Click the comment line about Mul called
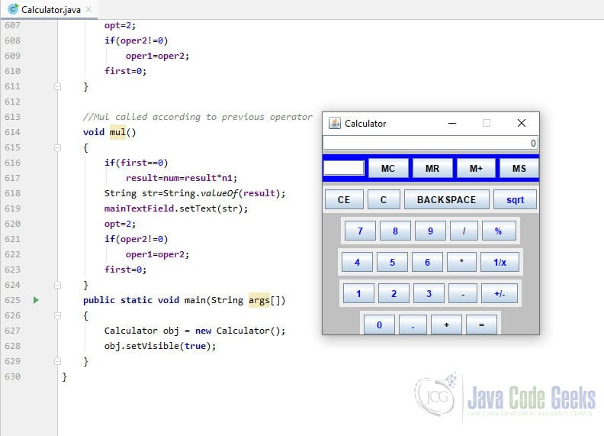This screenshot has height=436, width=604. pyautogui.click(x=198, y=117)
